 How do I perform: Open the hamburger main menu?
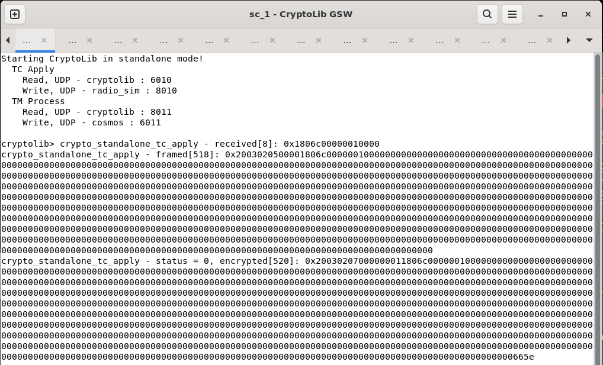click(x=512, y=14)
